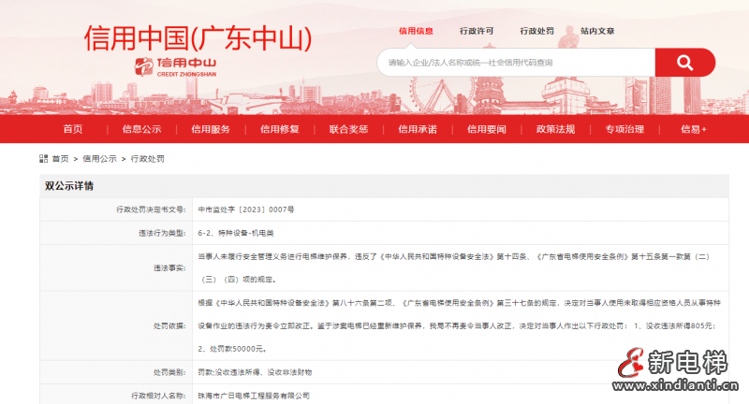Click the breadcrumb home icon
The width and height of the screenshot is (749, 404).
44,159
